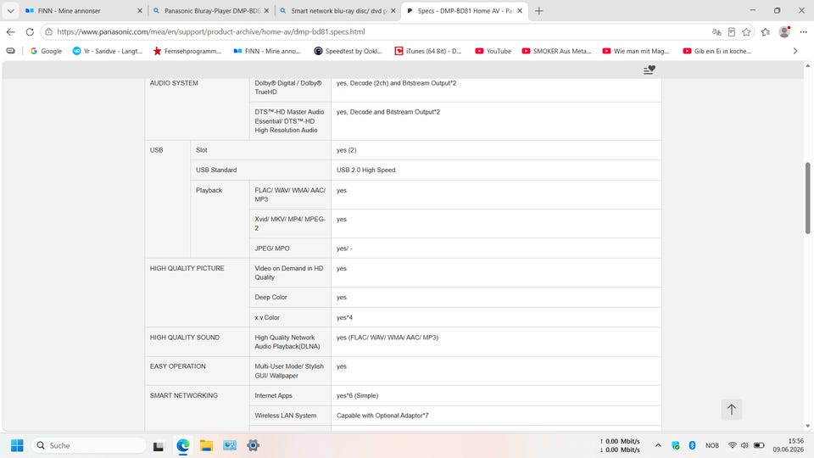Click the vertical page scrollbar thumb
Viewport: 814px width, 458px height.
click(x=808, y=198)
